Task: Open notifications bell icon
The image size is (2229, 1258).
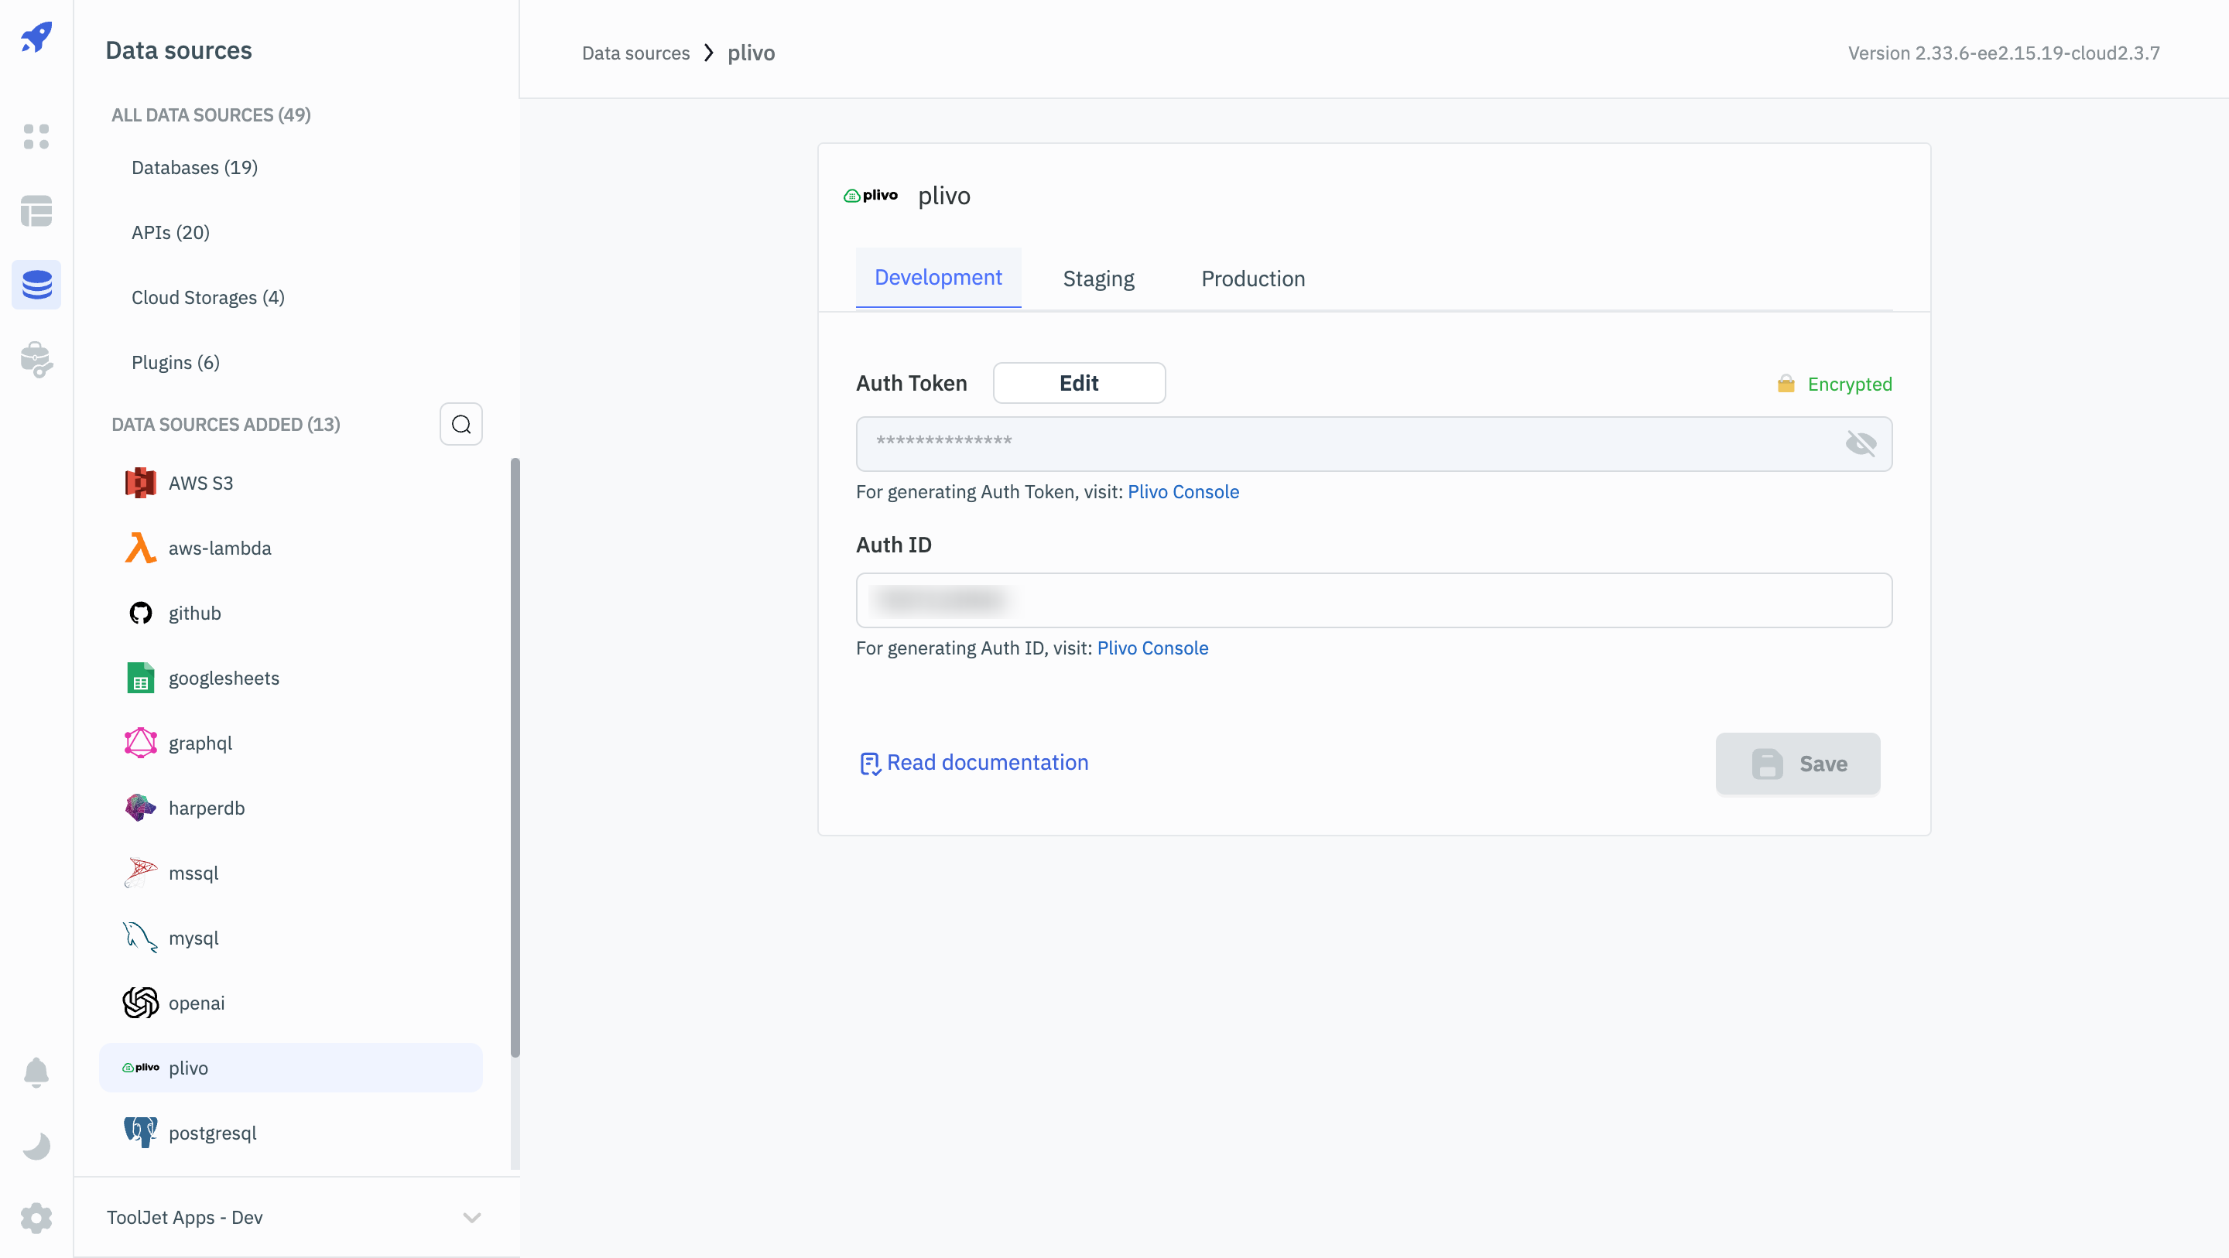Action: tap(36, 1072)
